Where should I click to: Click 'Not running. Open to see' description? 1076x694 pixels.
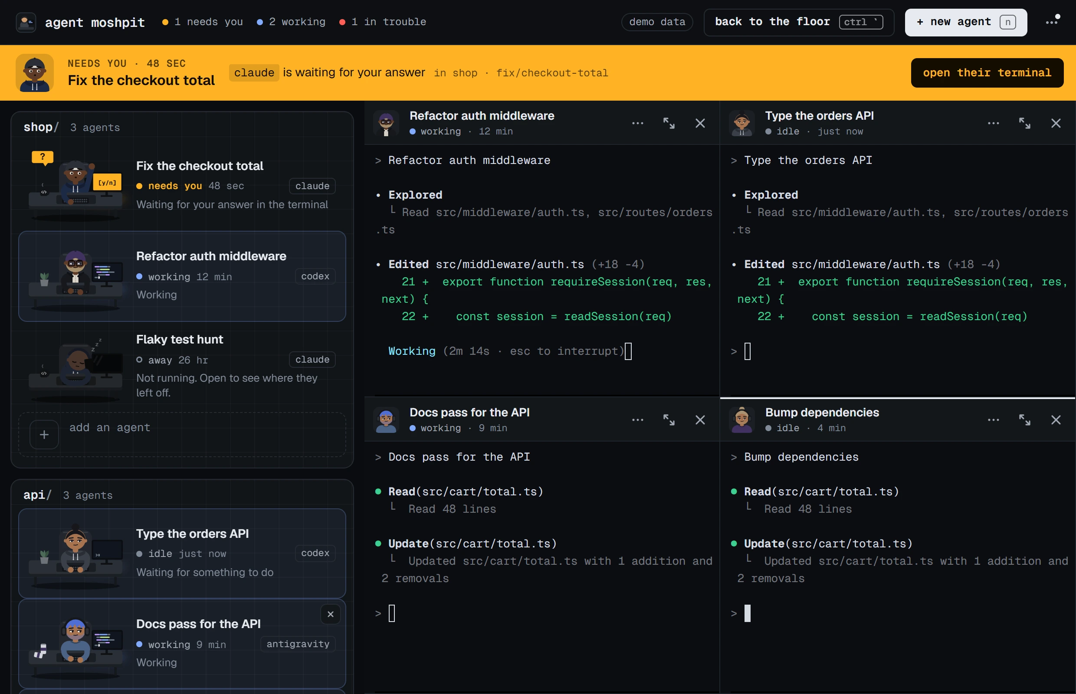pos(227,385)
